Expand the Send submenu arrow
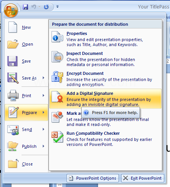170x187 pixels. click(43, 129)
